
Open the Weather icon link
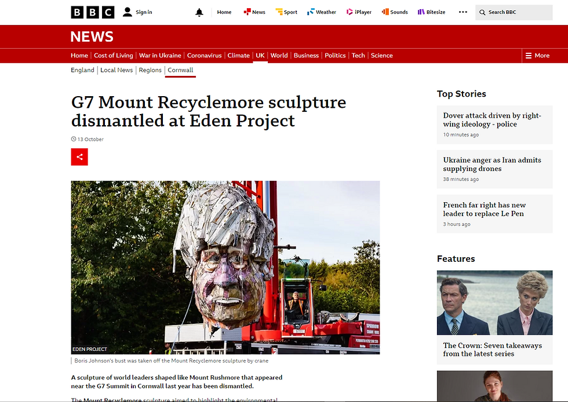pyautogui.click(x=311, y=12)
